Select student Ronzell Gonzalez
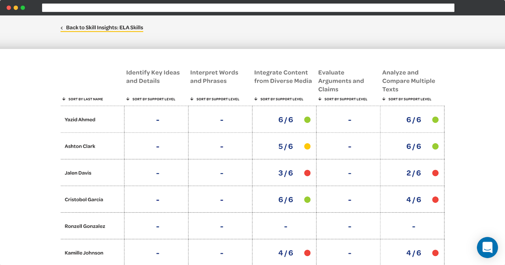Image resolution: width=505 pixels, height=265 pixels. coord(85,226)
